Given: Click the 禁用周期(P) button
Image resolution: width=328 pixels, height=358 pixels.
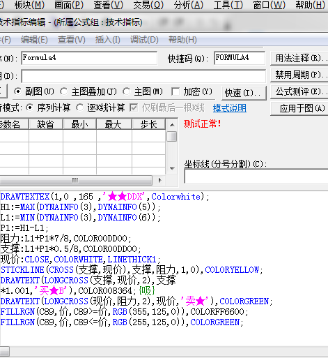Looking at the screenshot, I should (x=299, y=75).
